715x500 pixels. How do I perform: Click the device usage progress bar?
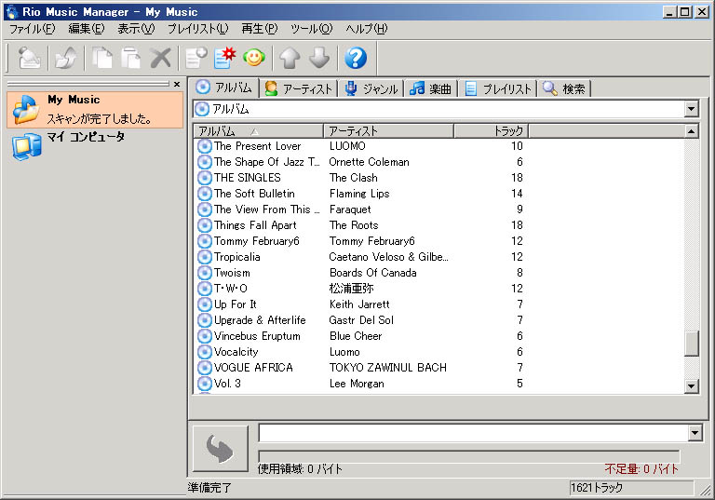pyautogui.click(x=469, y=455)
